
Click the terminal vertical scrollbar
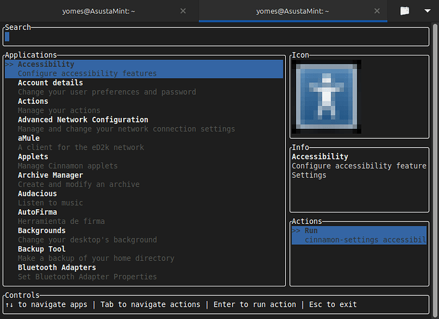(x=435, y=171)
